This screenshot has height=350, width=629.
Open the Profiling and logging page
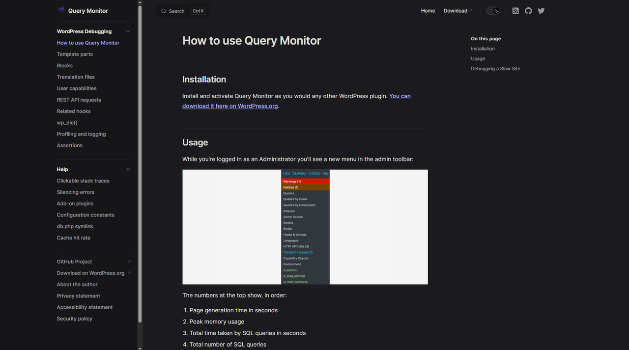(82, 134)
